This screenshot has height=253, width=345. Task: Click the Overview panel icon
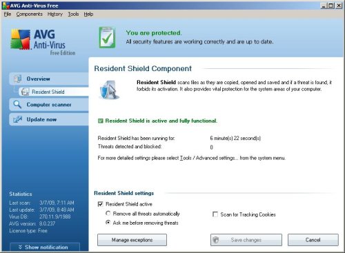point(17,79)
